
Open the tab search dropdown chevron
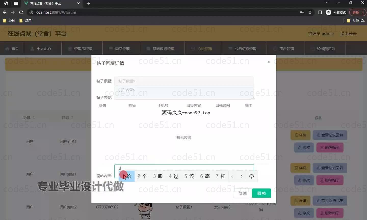click(x=327, y=3)
